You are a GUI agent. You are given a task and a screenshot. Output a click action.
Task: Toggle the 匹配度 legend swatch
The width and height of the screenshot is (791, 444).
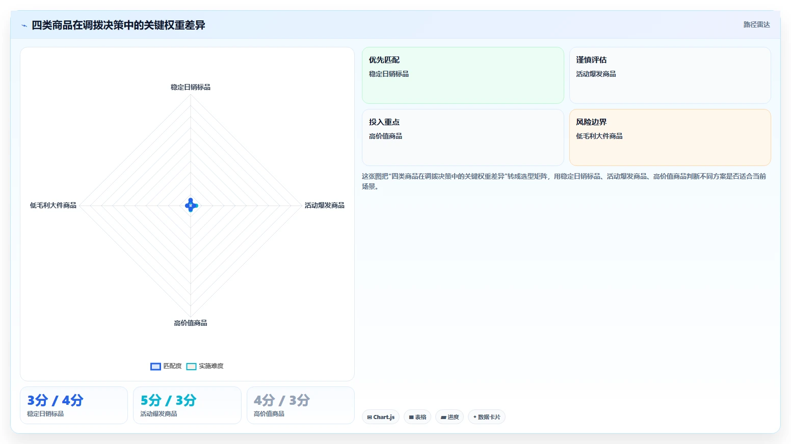pos(155,367)
